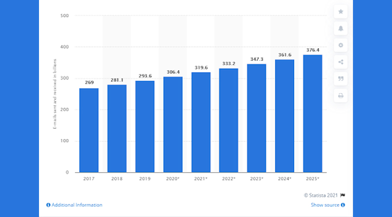The width and height of the screenshot is (392, 217).
Task: Click the x-axis label 2020*
Action: [x=173, y=179]
